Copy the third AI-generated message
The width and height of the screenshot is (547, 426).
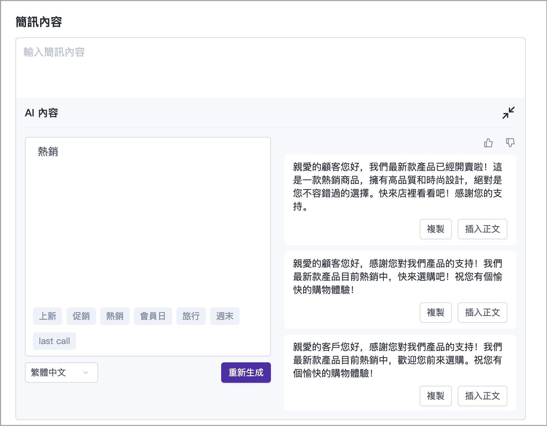pos(435,396)
